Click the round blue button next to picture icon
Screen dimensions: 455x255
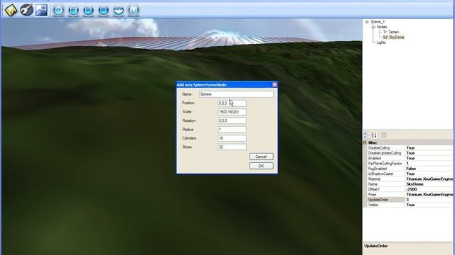click(x=58, y=11)
